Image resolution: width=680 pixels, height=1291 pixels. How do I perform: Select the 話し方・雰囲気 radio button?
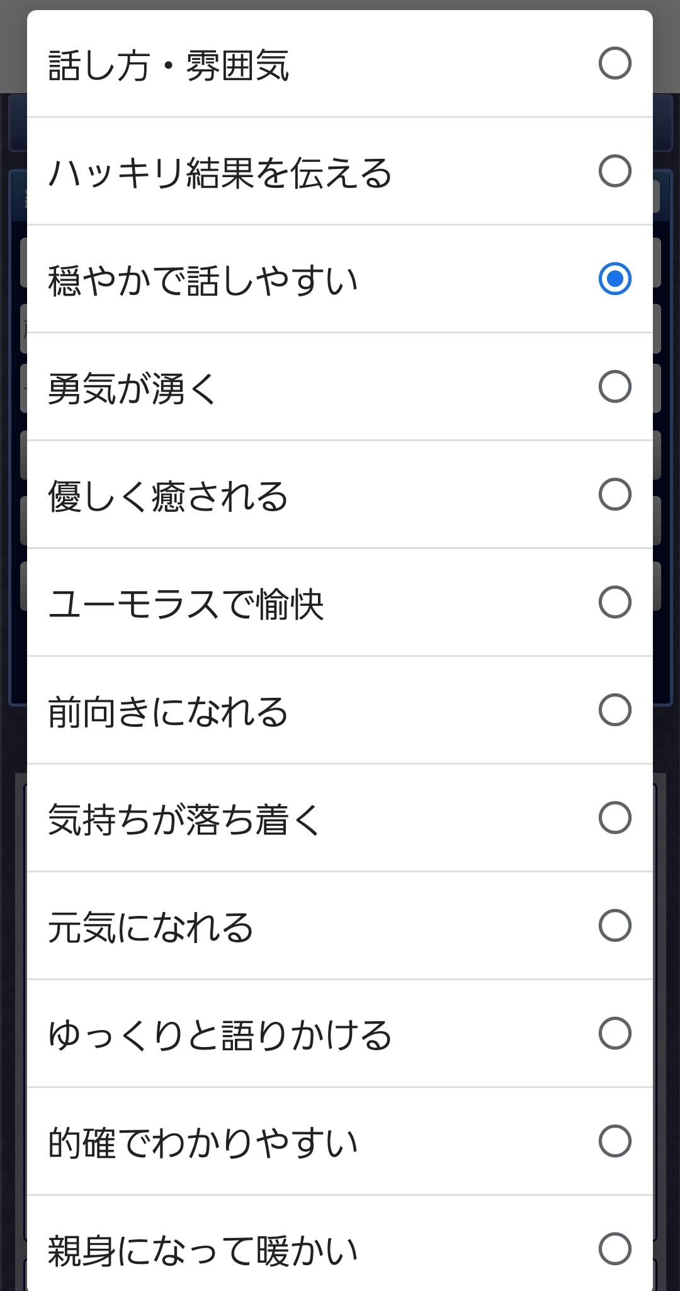[615, 63]
